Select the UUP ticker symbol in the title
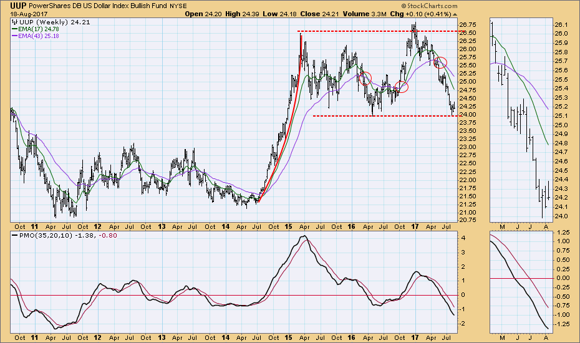Viewport: 580px width, 343px height. (x=17, y=6)
